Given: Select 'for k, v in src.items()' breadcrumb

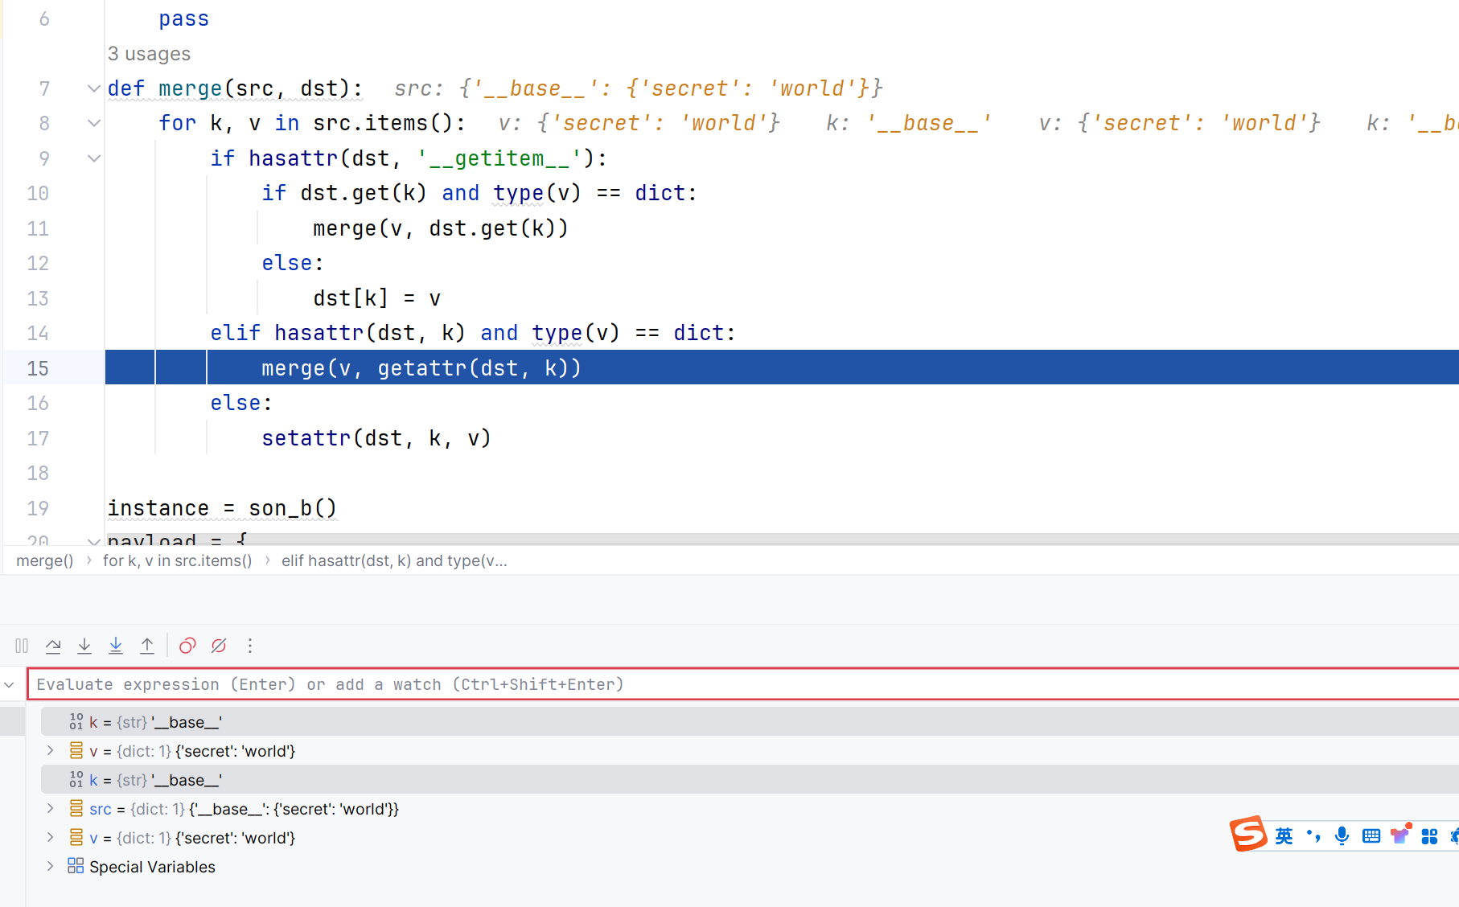Looking at the screenshot, I should pyautogui.click(x=177, y=560).
